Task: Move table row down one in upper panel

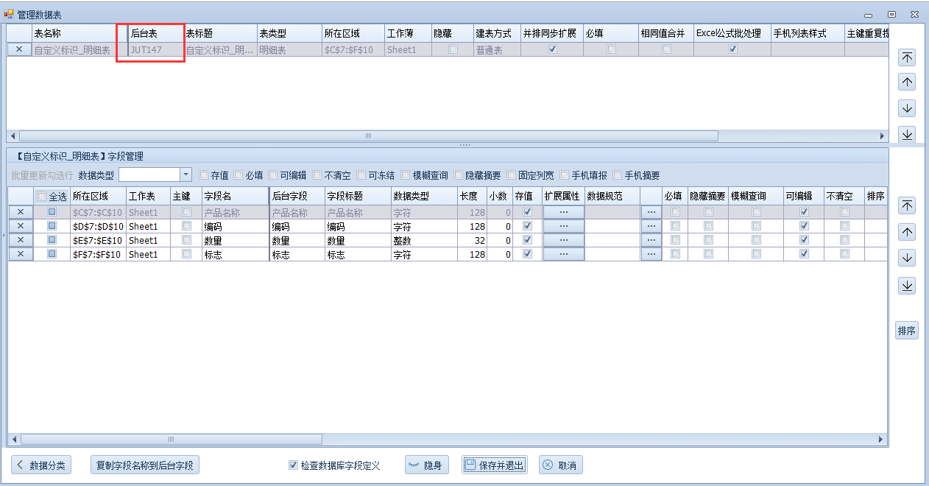Action: [907, 108]
